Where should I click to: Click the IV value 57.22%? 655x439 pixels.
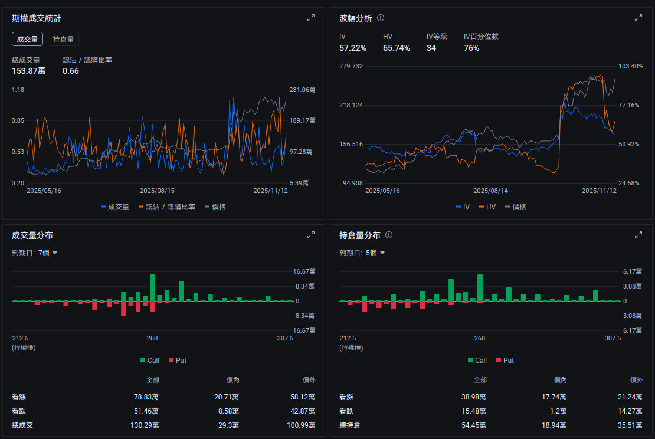[x=352, y=48]
